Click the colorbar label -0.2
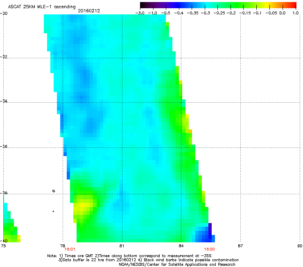This screenshot has height=267, width=303. click(x=231, y=13)
